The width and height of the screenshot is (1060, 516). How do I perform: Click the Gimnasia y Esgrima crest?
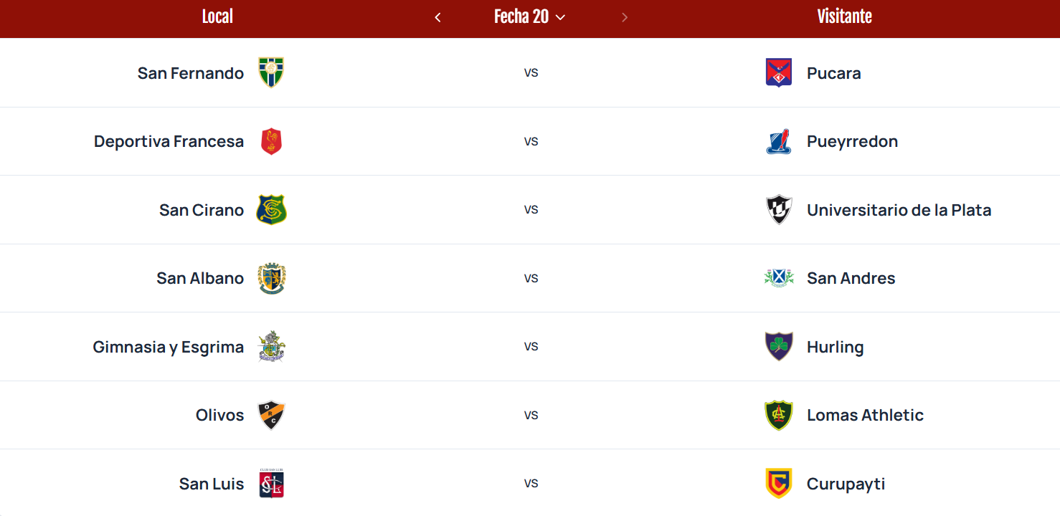point(271,347)
